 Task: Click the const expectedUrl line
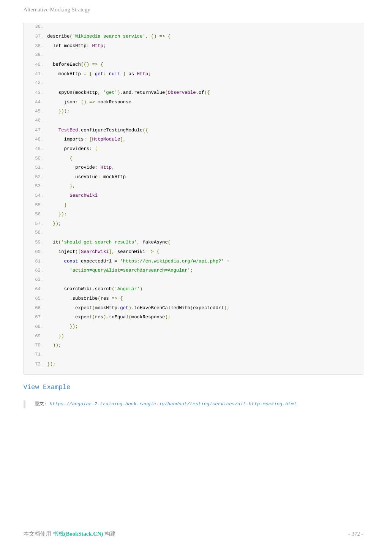click(147, 261)
